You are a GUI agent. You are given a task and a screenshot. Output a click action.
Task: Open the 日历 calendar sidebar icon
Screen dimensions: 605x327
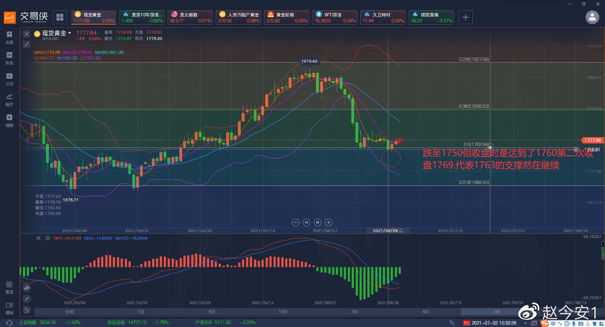click(x=10, y=79)
